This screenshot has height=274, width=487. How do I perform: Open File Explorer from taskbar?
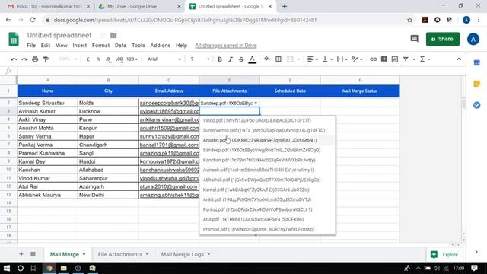coord(64,268)
